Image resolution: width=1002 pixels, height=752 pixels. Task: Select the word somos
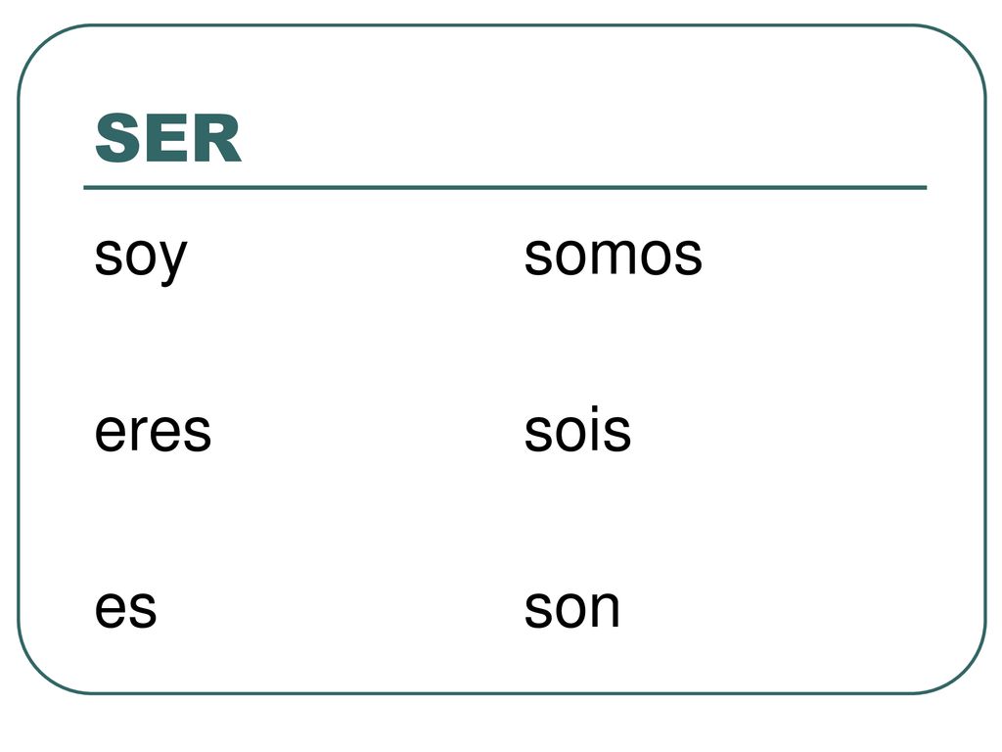pos(613,257)
